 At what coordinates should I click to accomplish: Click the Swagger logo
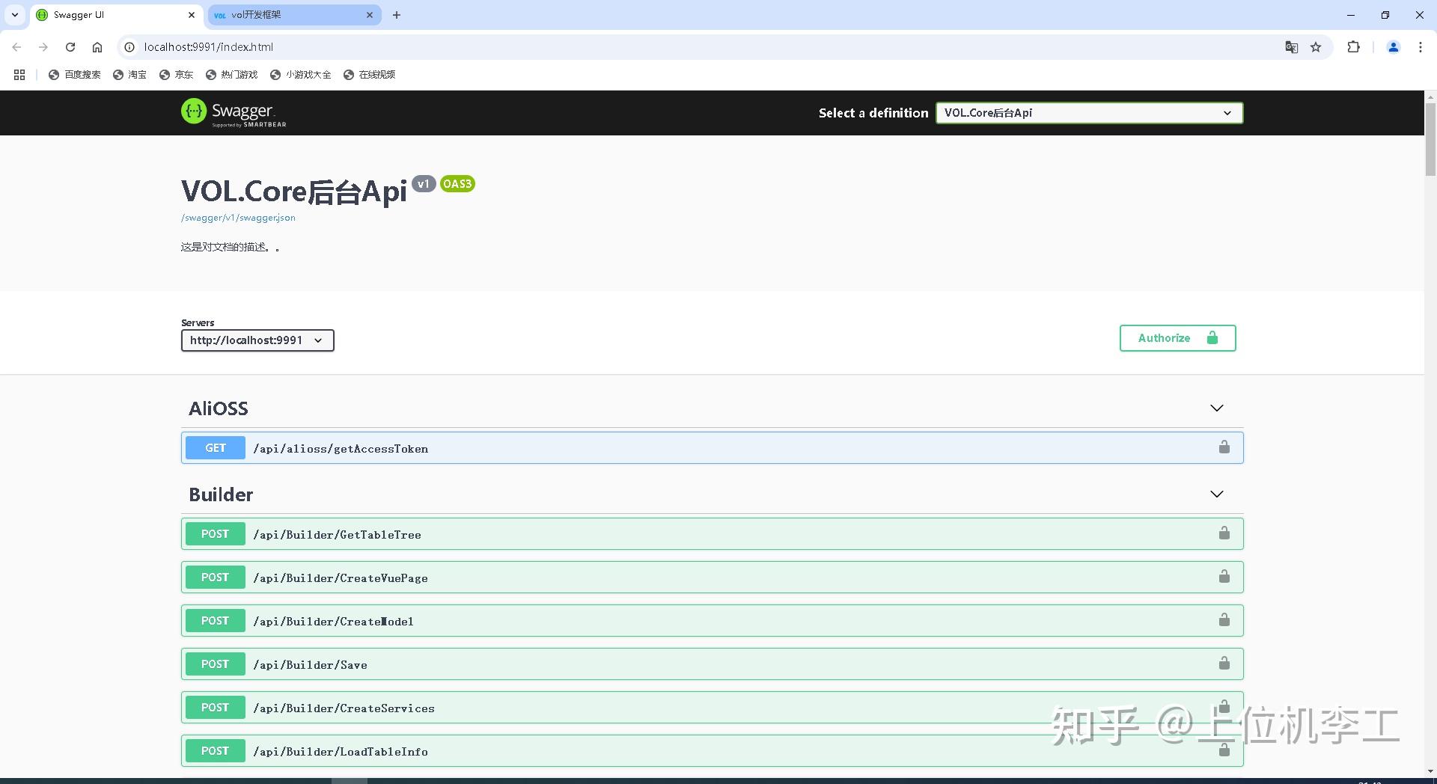click(x=232, y=112)
